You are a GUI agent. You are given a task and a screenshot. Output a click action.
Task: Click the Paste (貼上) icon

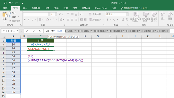click(5, 15)
